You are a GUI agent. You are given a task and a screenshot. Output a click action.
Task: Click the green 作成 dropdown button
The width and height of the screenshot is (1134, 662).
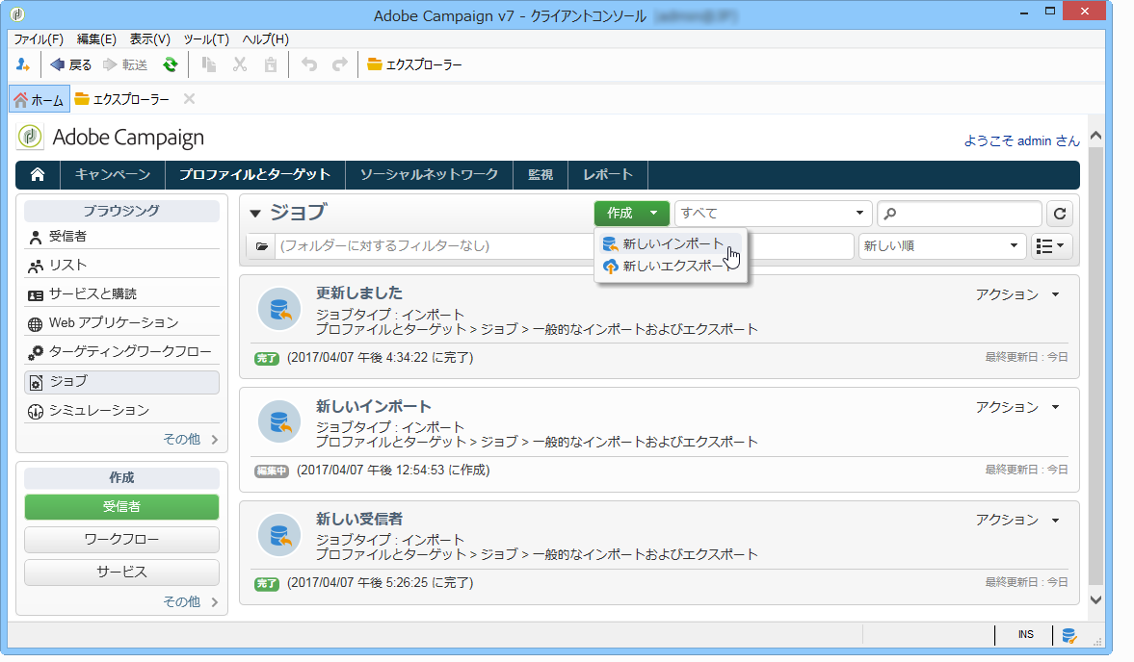631,213
